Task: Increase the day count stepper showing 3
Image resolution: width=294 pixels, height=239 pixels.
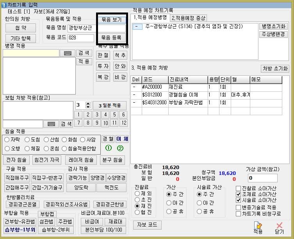Action: tap(88, 104)
